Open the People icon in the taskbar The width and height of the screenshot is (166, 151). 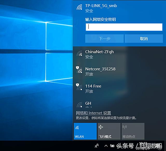[97, 146]
